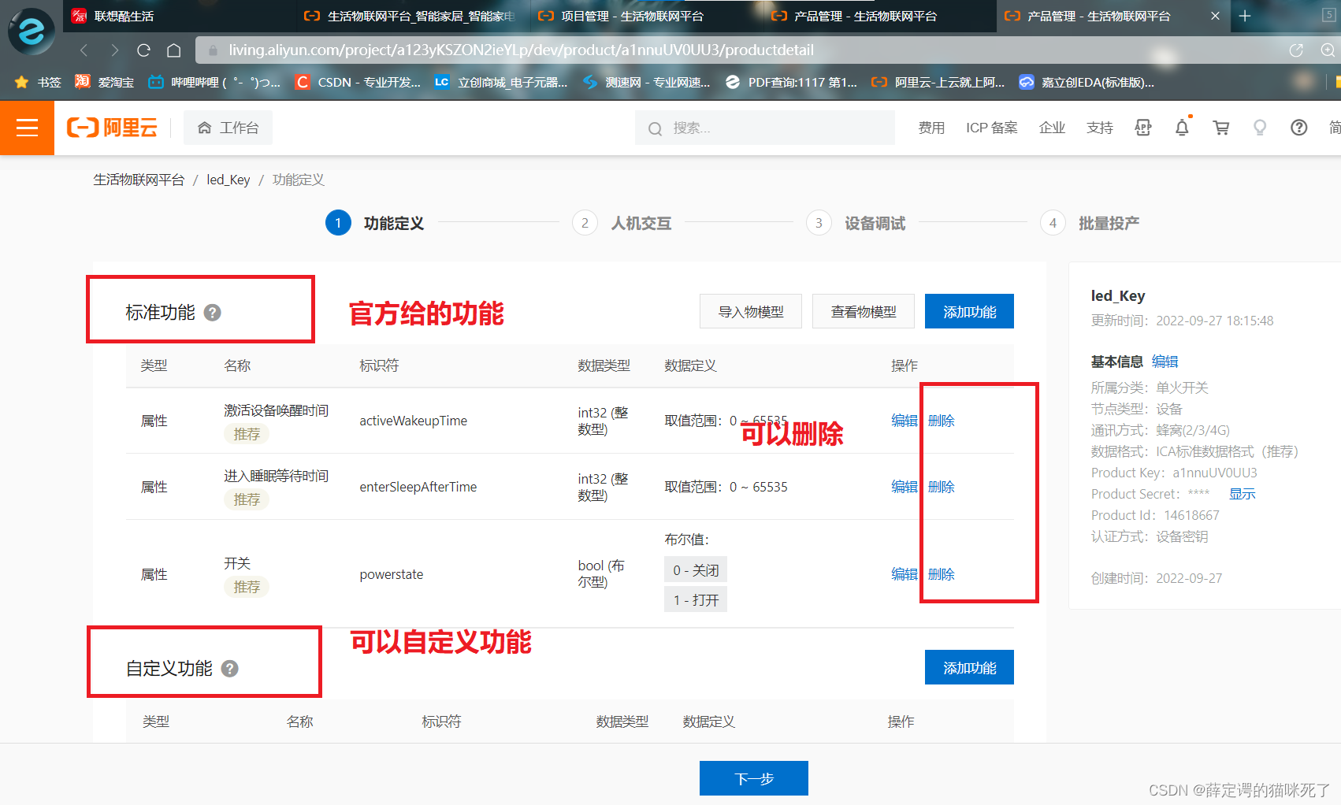Open 阿里云 bookmark
Viewport: 1341px width, 805px height.
point(938,82)
